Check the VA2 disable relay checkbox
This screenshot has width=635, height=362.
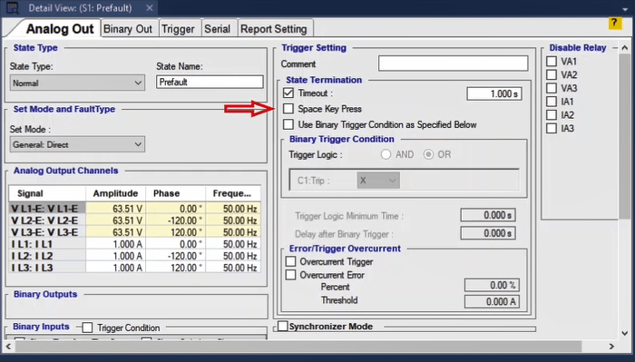click(x=552, y=74)
